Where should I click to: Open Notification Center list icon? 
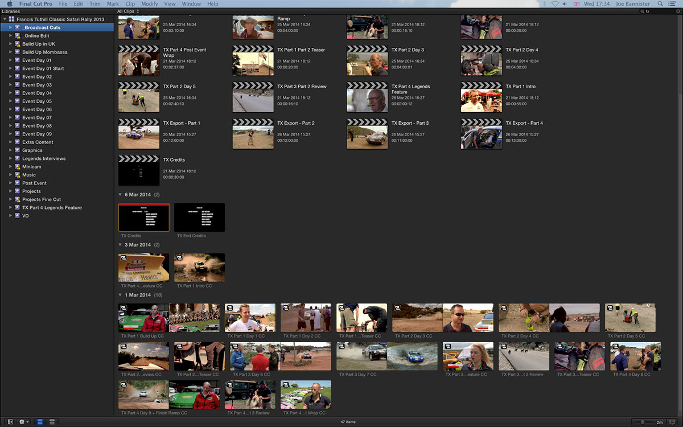point(672,3)
